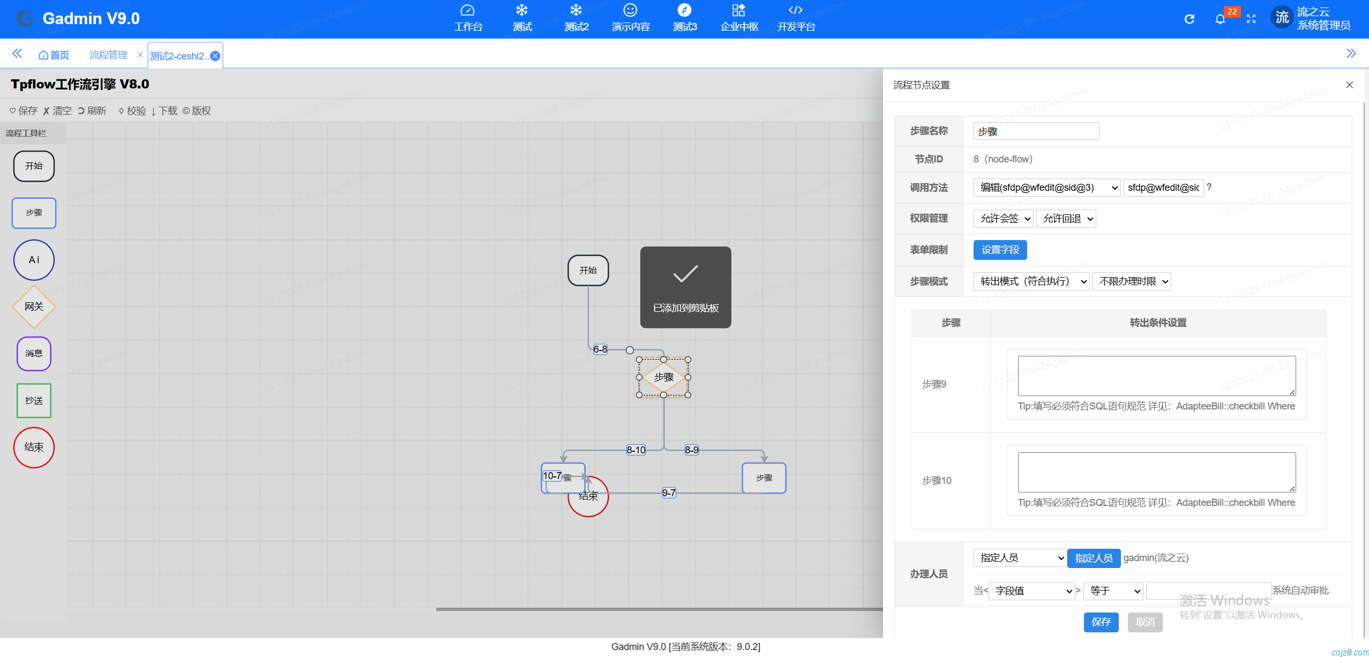Open the 调用方法 method dropdown
This screenshot has width=1369, height=657.
click(x=1046, y=188)
